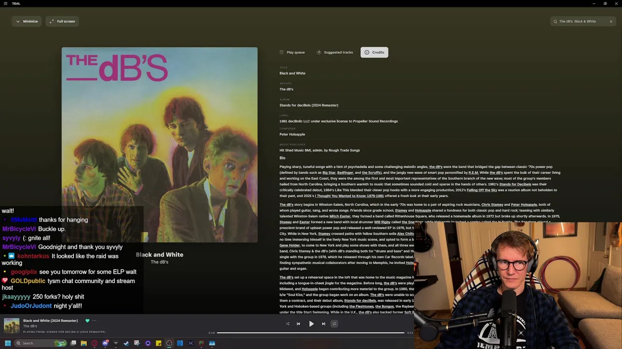Open the Suggested tracks tab
The image size is (622, 349).
pos(335,52)
